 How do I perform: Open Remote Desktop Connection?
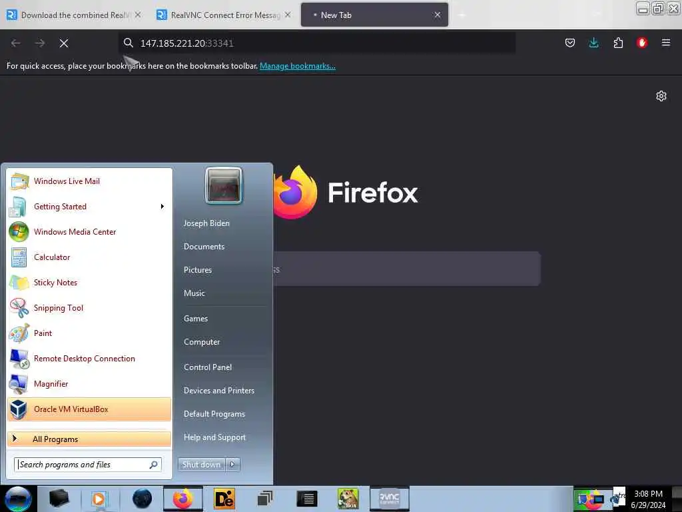coord(89,358)
